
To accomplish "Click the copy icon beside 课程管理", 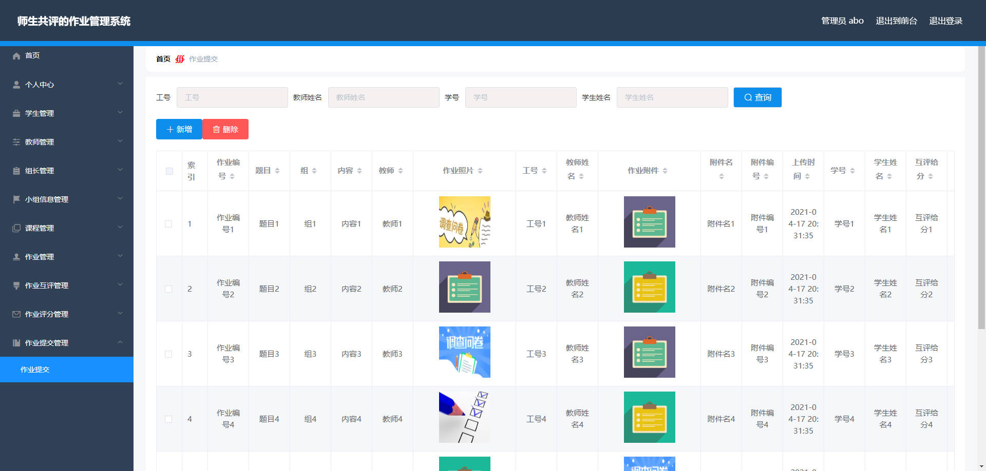I will pos(16,228).
